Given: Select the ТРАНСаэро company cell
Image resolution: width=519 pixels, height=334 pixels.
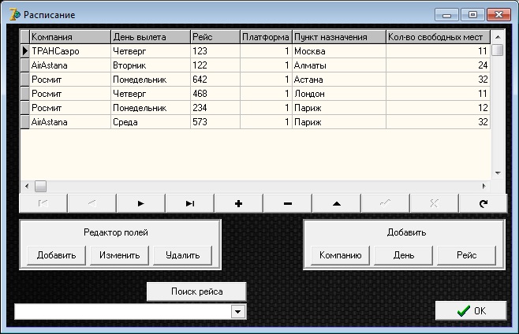Looking at the screenshot, I should [x=70, y=51].
